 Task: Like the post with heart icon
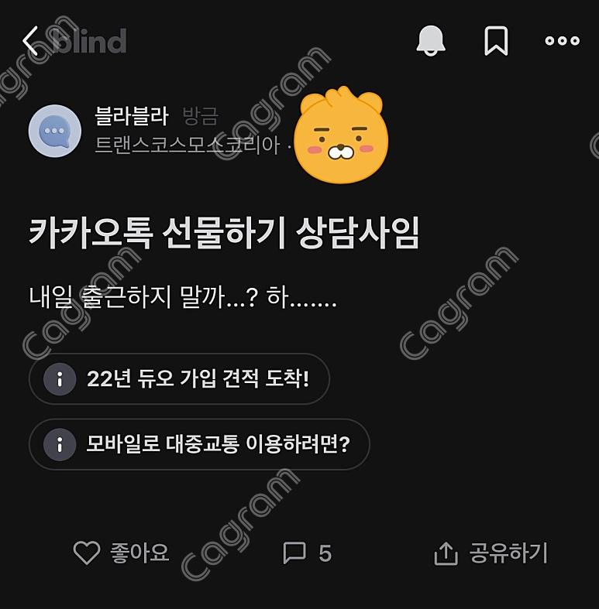(x=87, y=553)
